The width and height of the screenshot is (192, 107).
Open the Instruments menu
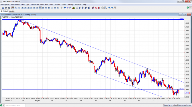click(x=15, y=4)
